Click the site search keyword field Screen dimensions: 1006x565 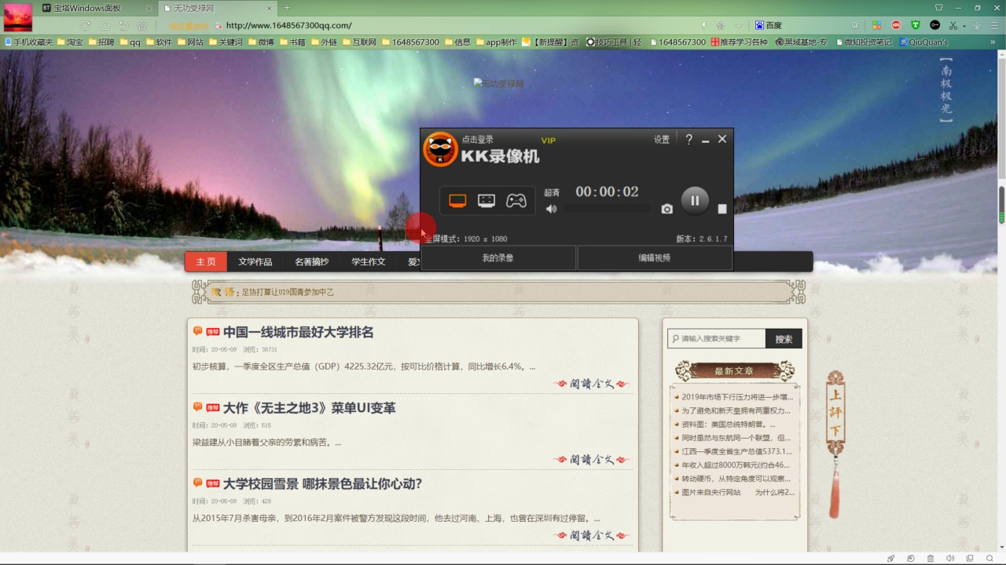click(x=717, y=338)
